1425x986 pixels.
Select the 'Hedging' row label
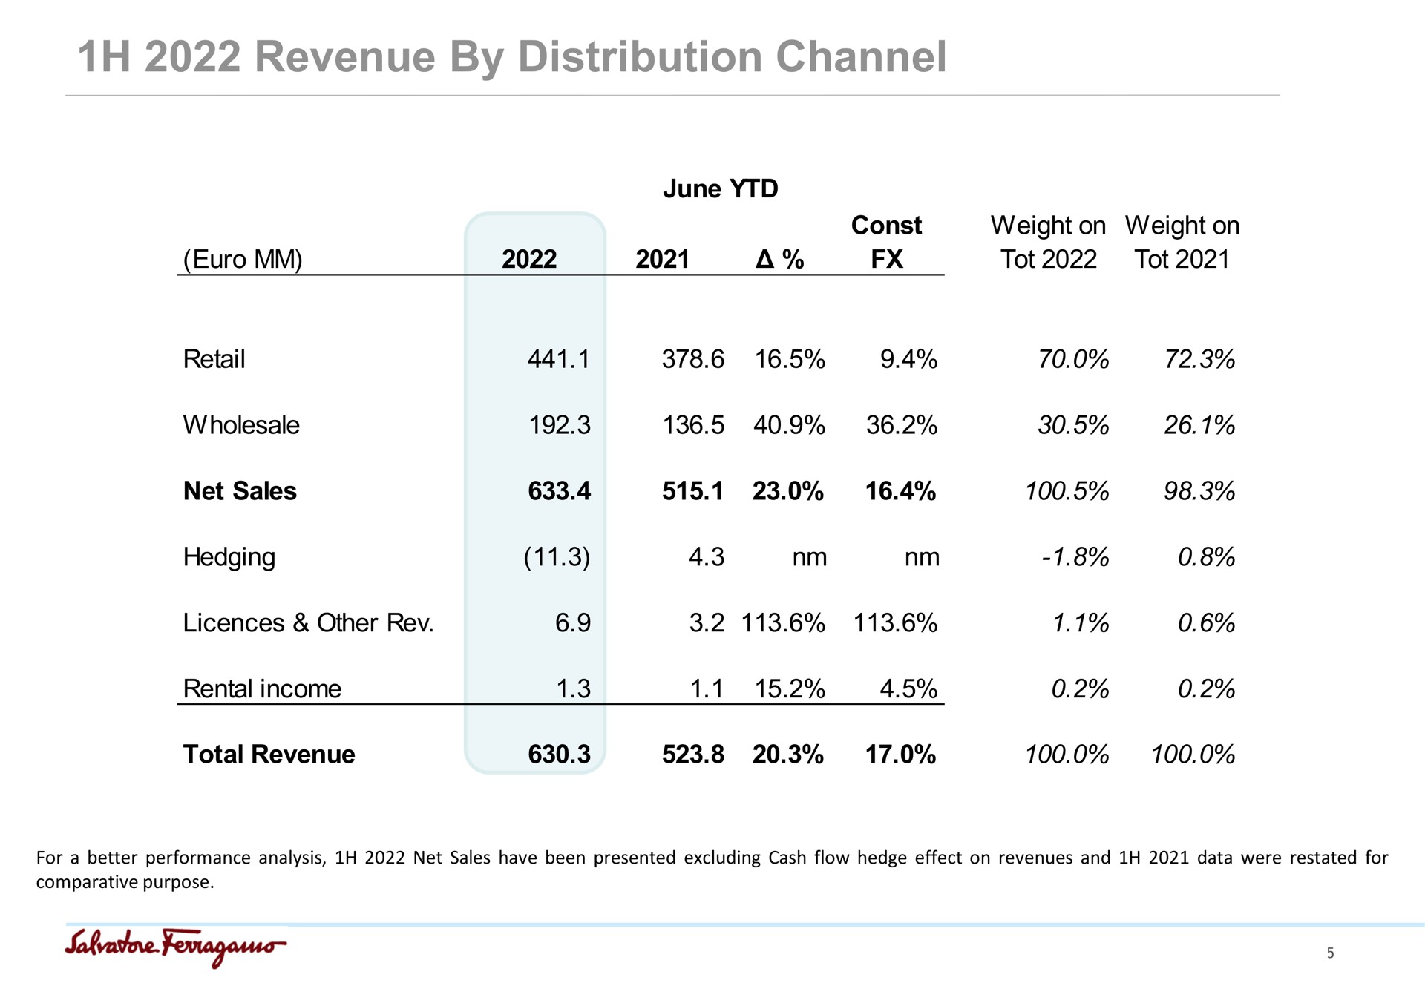229,557
